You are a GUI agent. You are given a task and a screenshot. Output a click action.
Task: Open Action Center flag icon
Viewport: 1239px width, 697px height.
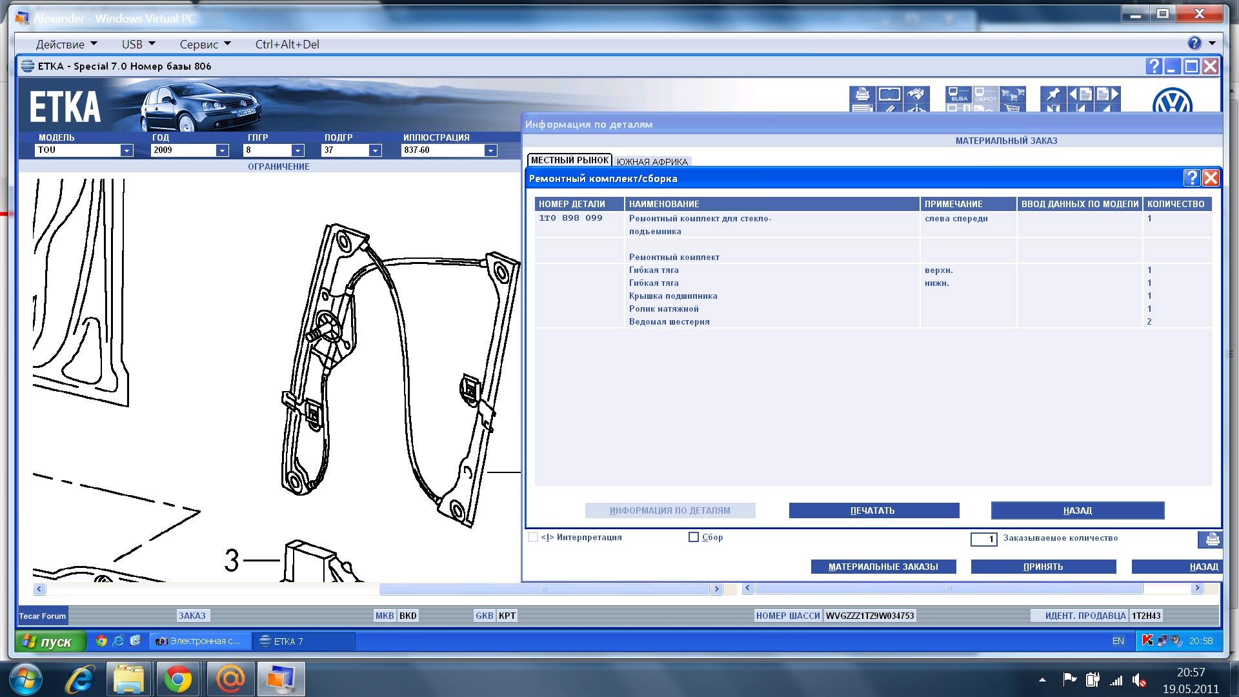click(1069, 680)
